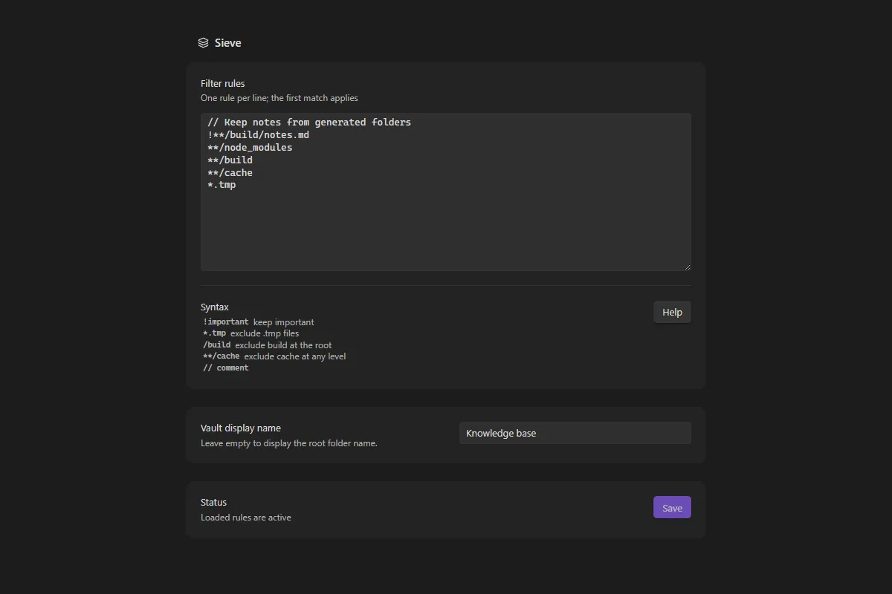
Task: Click the 'exclude .tmp files' syntax hint
Action: 265,333
